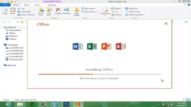Open Pictures library
The image size is (191, 107).
(13, 36)
